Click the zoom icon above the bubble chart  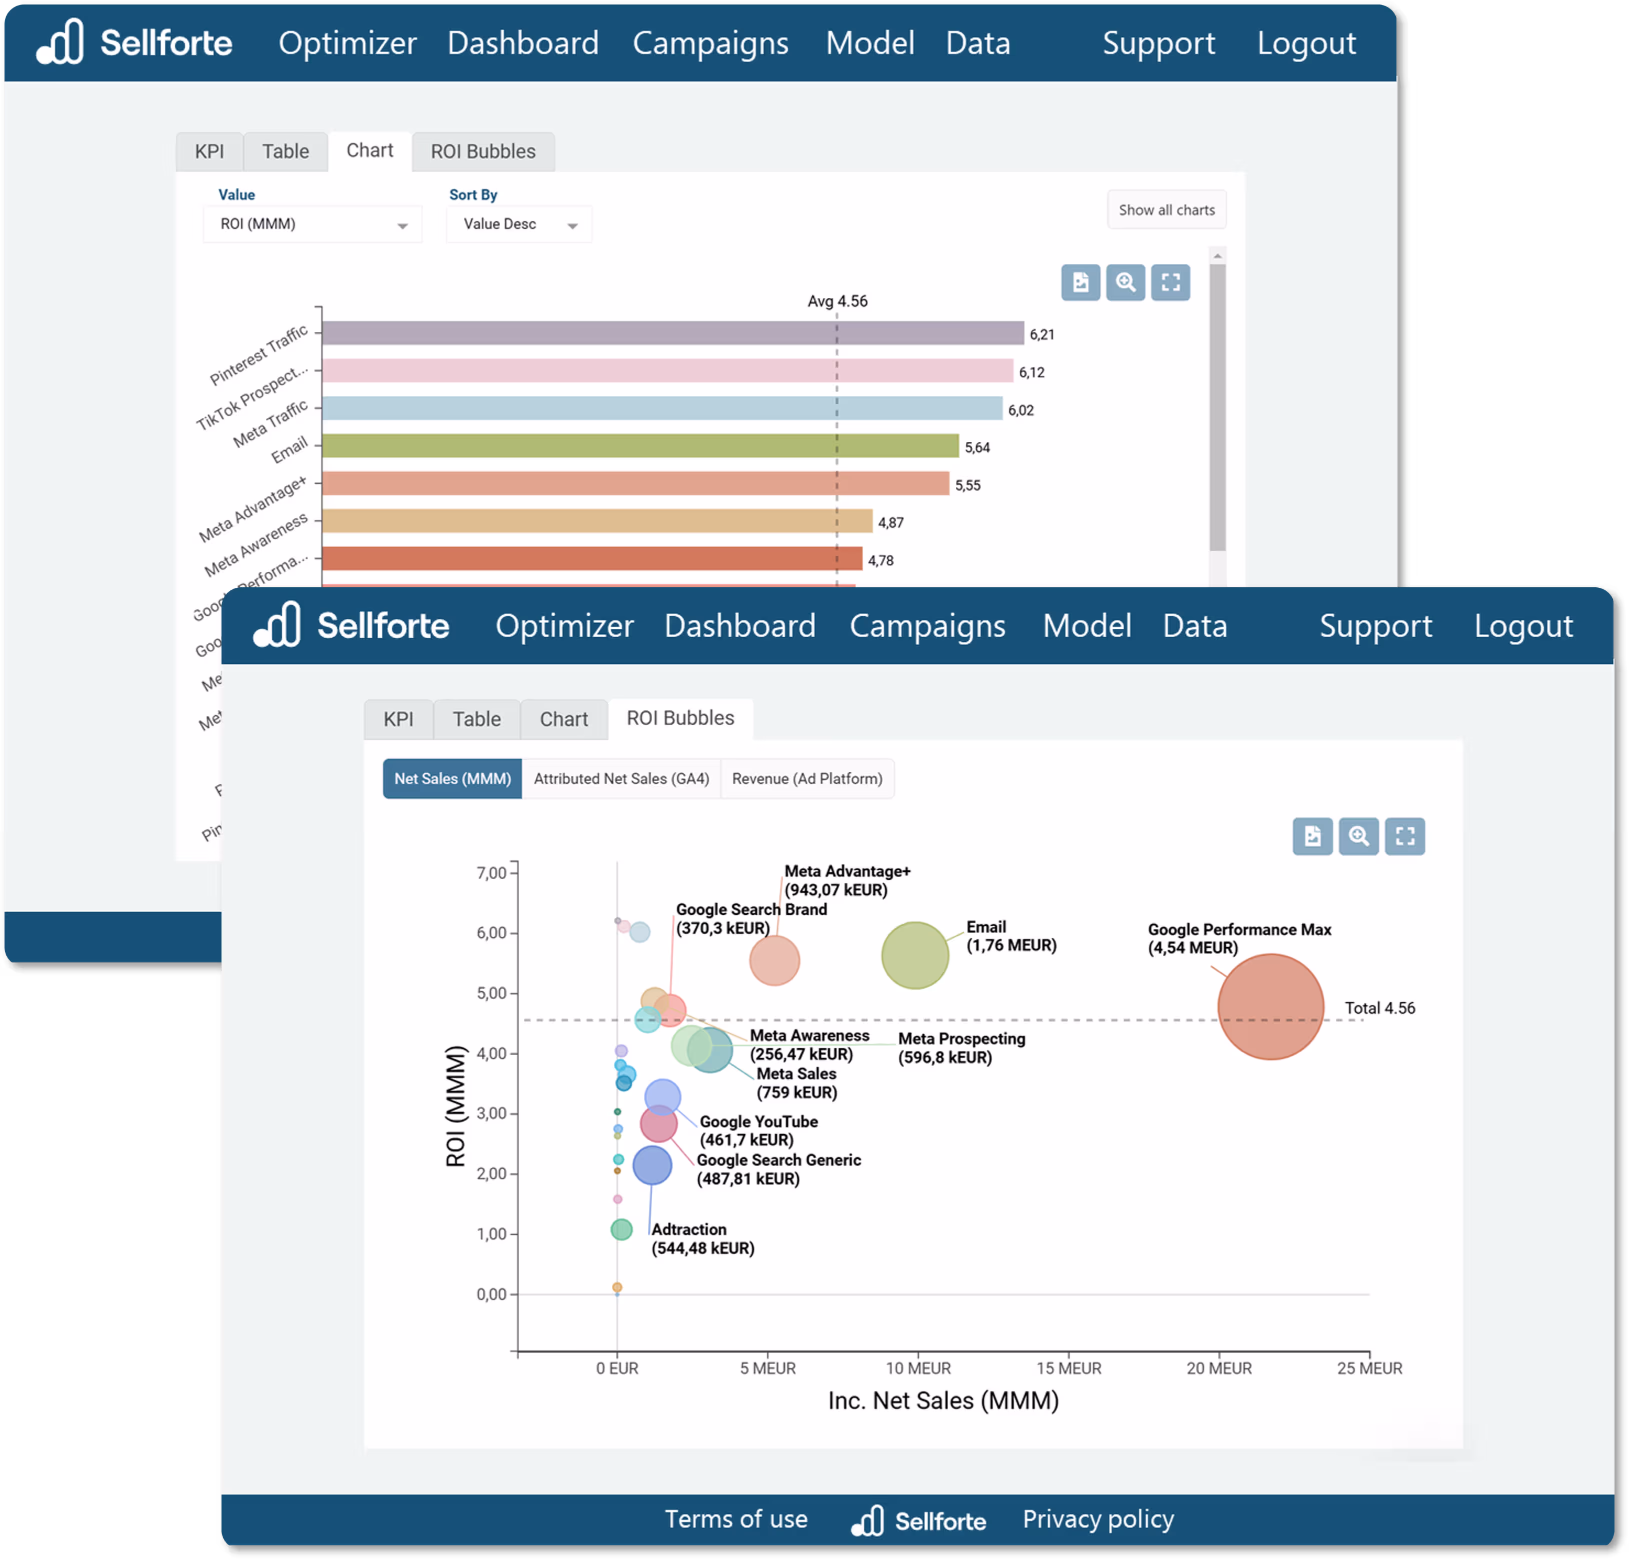1358,836
